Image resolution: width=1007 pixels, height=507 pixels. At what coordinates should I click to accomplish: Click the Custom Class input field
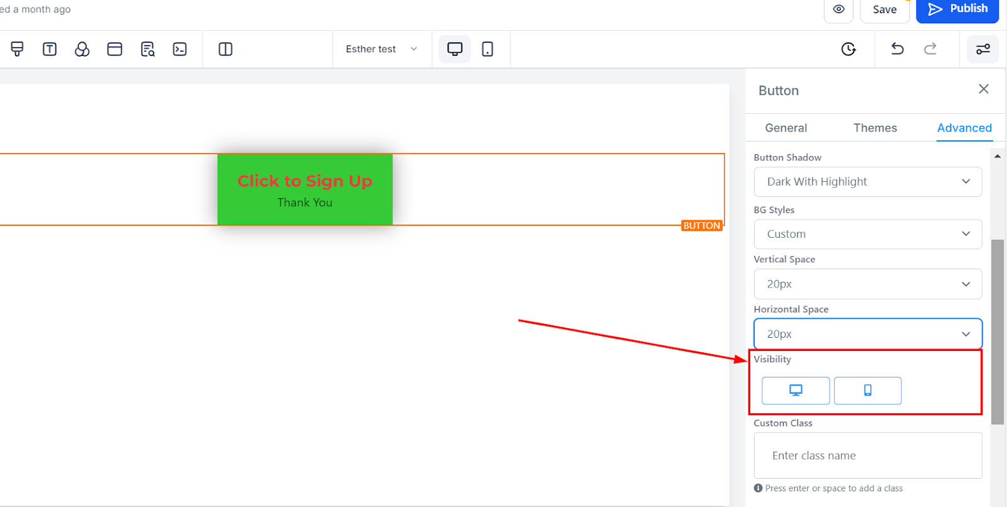(x=868, y=455)
